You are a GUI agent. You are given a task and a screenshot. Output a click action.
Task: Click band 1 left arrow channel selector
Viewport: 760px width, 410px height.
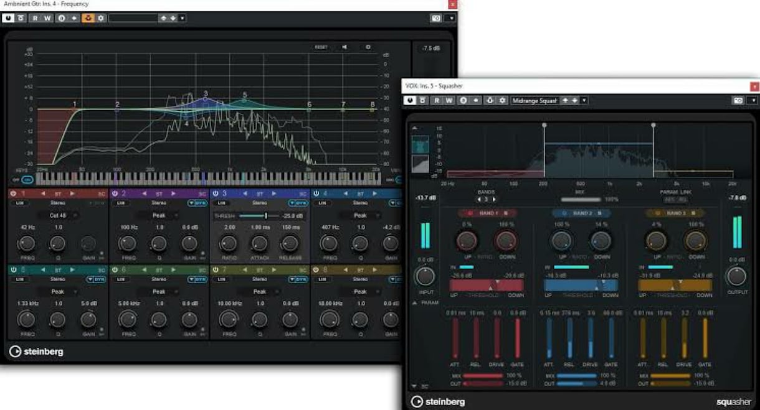pos(42,193)
